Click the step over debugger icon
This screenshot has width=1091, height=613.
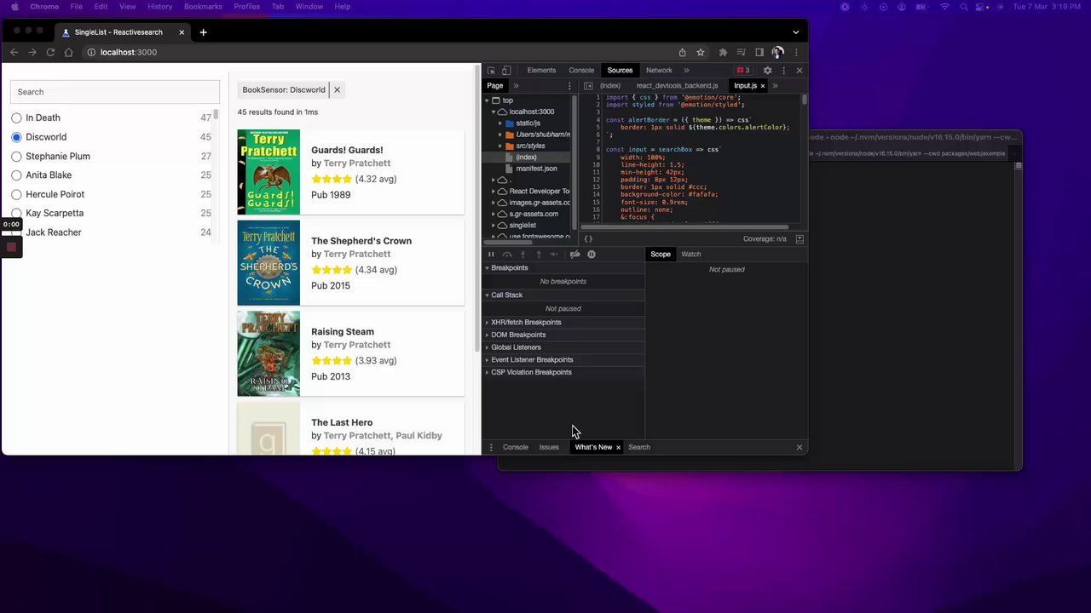click(507, 255)
